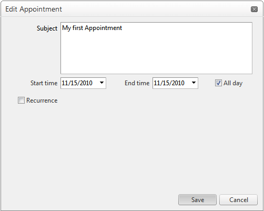The image size is (264, 211).
Task: Click the Save button
Action: (197, 199)
